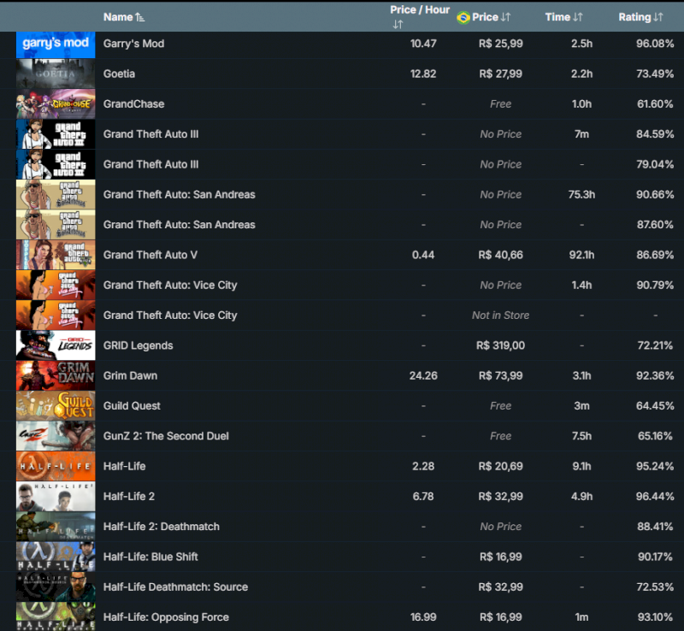Click the Price / Hour column header label
Screen dimensions: 684x631
(420, 9)
